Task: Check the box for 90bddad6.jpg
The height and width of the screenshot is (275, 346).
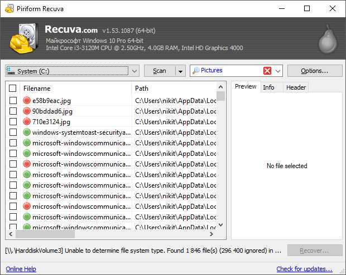Action: [13, 111]
